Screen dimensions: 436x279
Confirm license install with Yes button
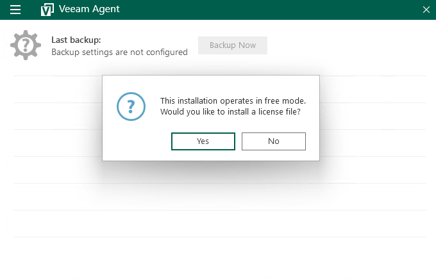[x=203, y=141]
